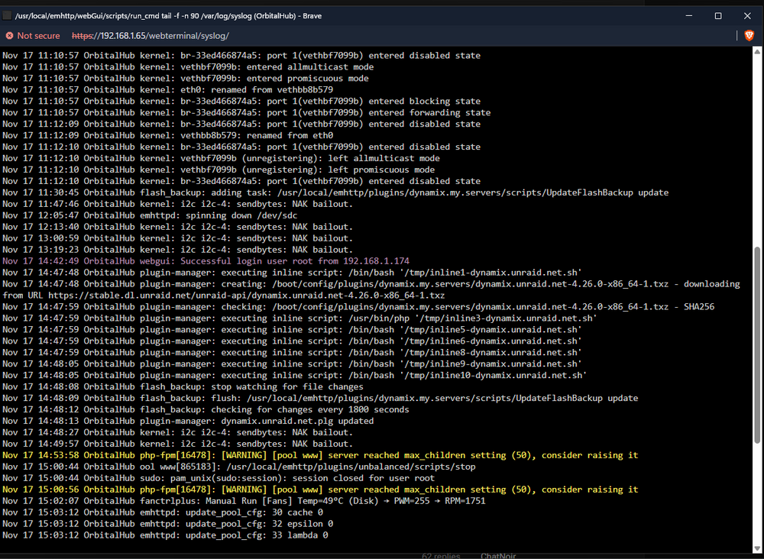Click the 'update_pool_cfg: 30 cache 0' line
This screenshot has height=559, width=764.
pos(163,512)
